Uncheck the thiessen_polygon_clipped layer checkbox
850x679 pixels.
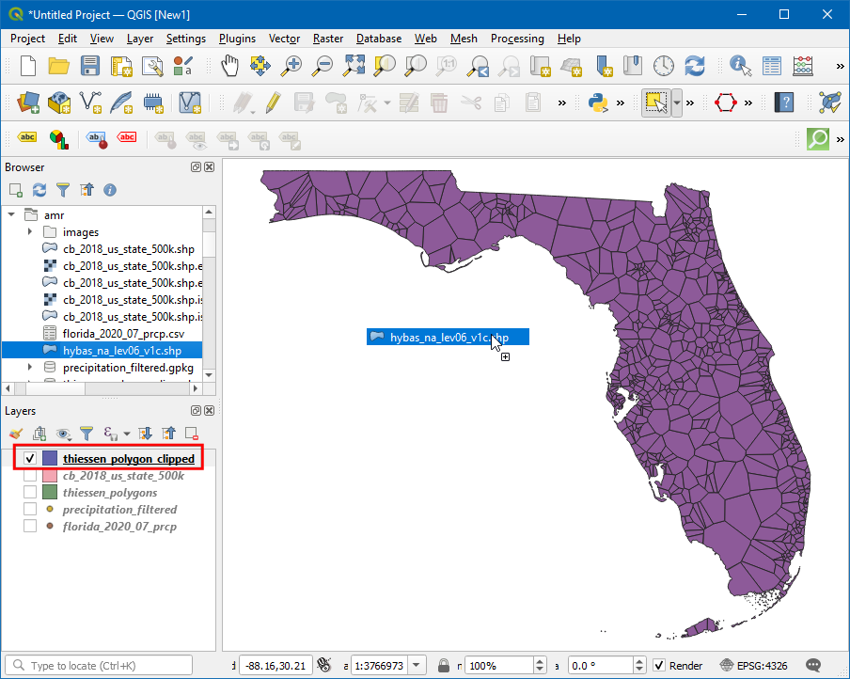(30, 459)
